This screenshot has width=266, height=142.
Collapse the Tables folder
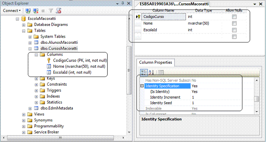pyautogui.click(x=24, y=31)
